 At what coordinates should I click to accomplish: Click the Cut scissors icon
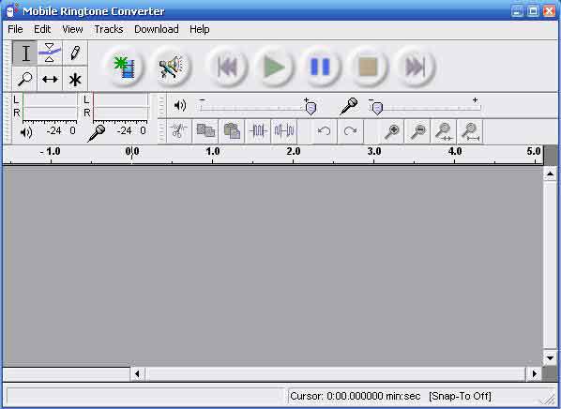179,131
